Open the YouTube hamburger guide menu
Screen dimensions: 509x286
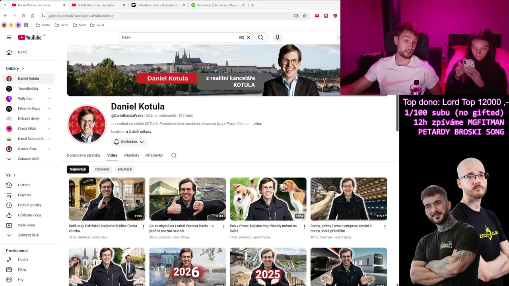pos(9,37)
